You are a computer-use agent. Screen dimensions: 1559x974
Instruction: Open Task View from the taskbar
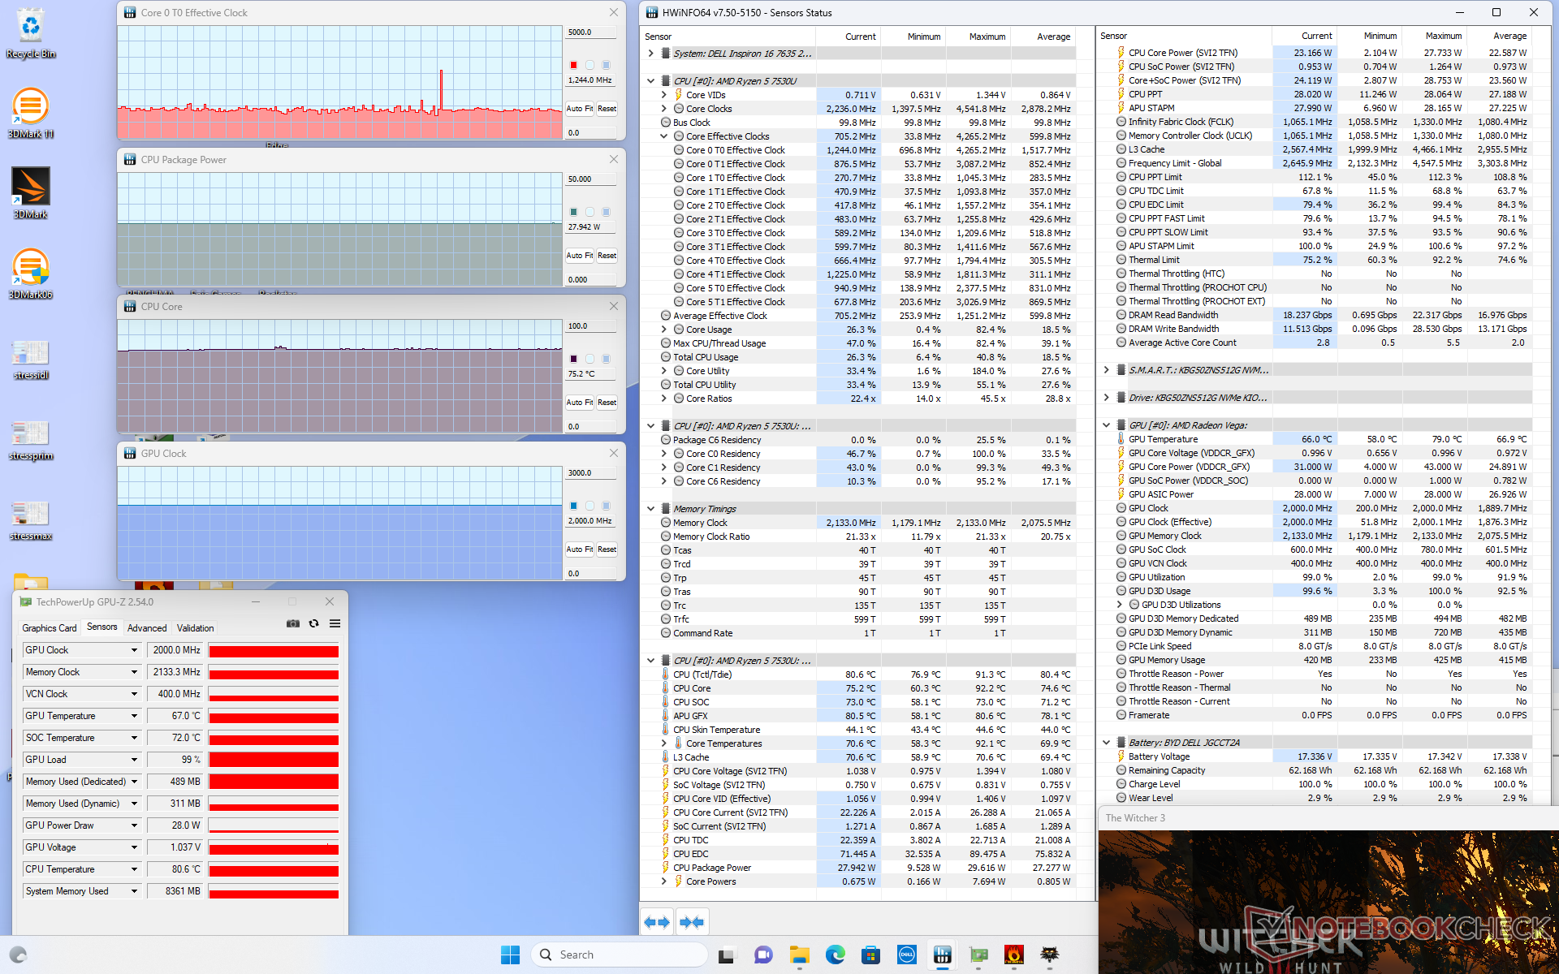point(726,955)
